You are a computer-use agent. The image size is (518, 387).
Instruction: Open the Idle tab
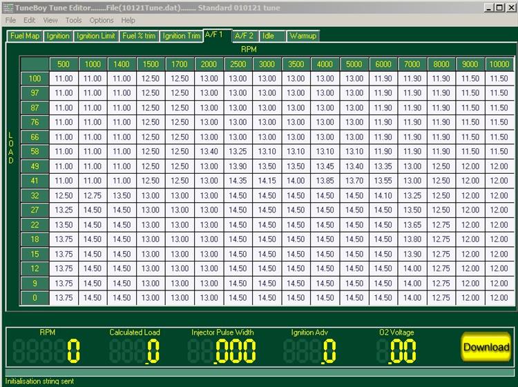coord(272,36)
